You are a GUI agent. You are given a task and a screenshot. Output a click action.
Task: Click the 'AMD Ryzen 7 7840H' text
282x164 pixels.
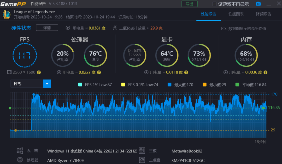click(66, 160)
